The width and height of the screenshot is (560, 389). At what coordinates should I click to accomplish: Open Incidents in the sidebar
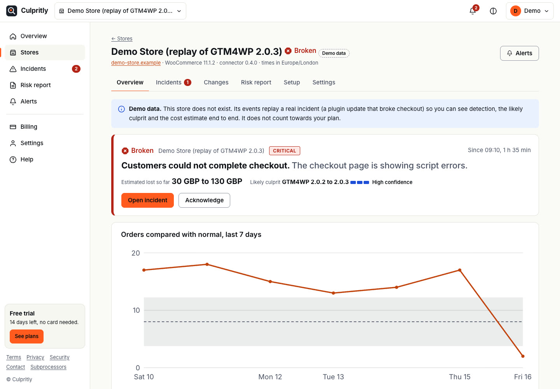pos(45,69)
